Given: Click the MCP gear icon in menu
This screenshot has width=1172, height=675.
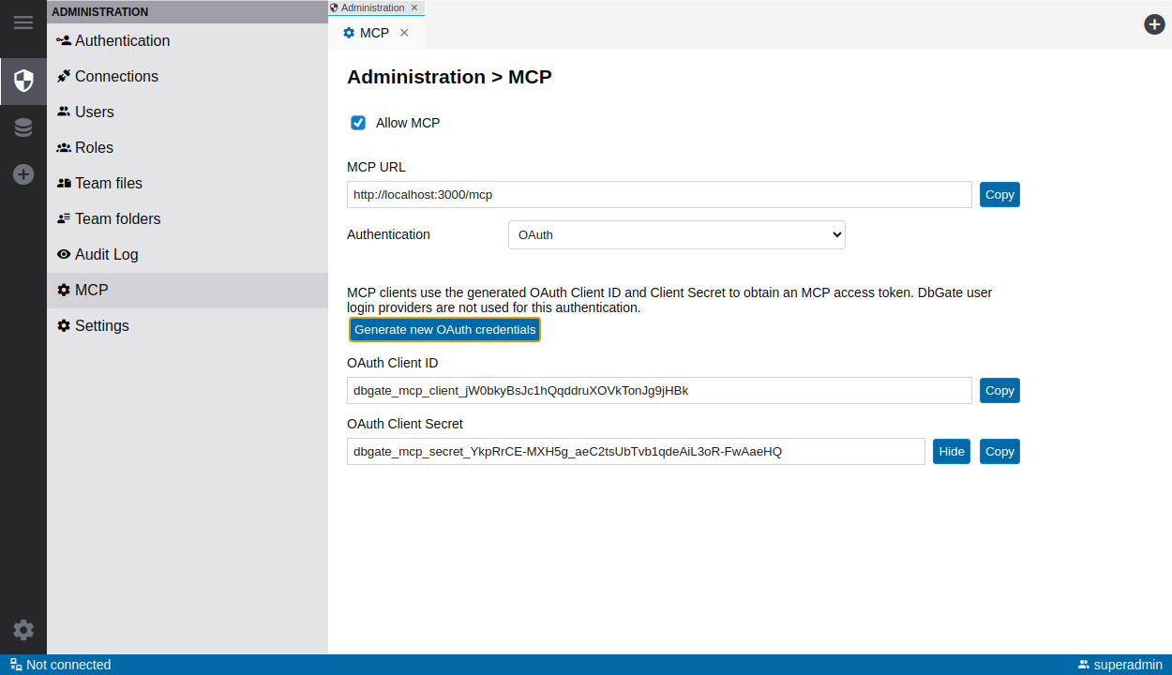Looking at the screenshot, I should pyautogui.click(x=64, y=290).
